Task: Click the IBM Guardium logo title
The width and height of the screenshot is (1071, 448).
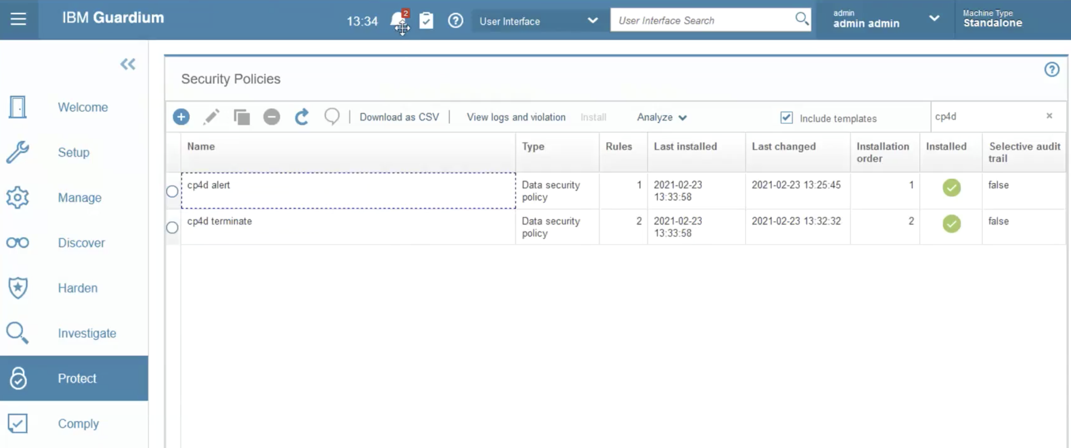Action: click(x=113, y=18)
